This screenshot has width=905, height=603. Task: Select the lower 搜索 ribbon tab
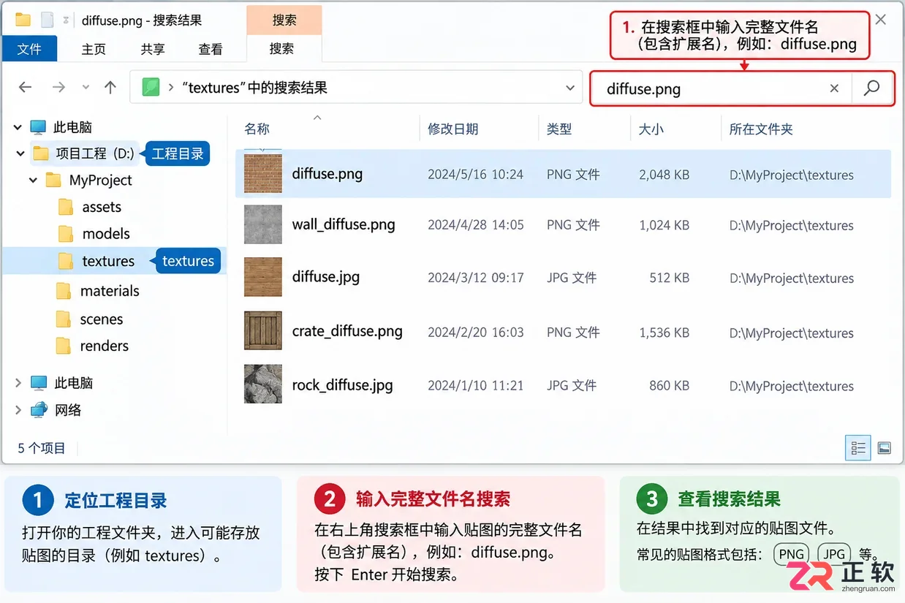coord(281,49)
